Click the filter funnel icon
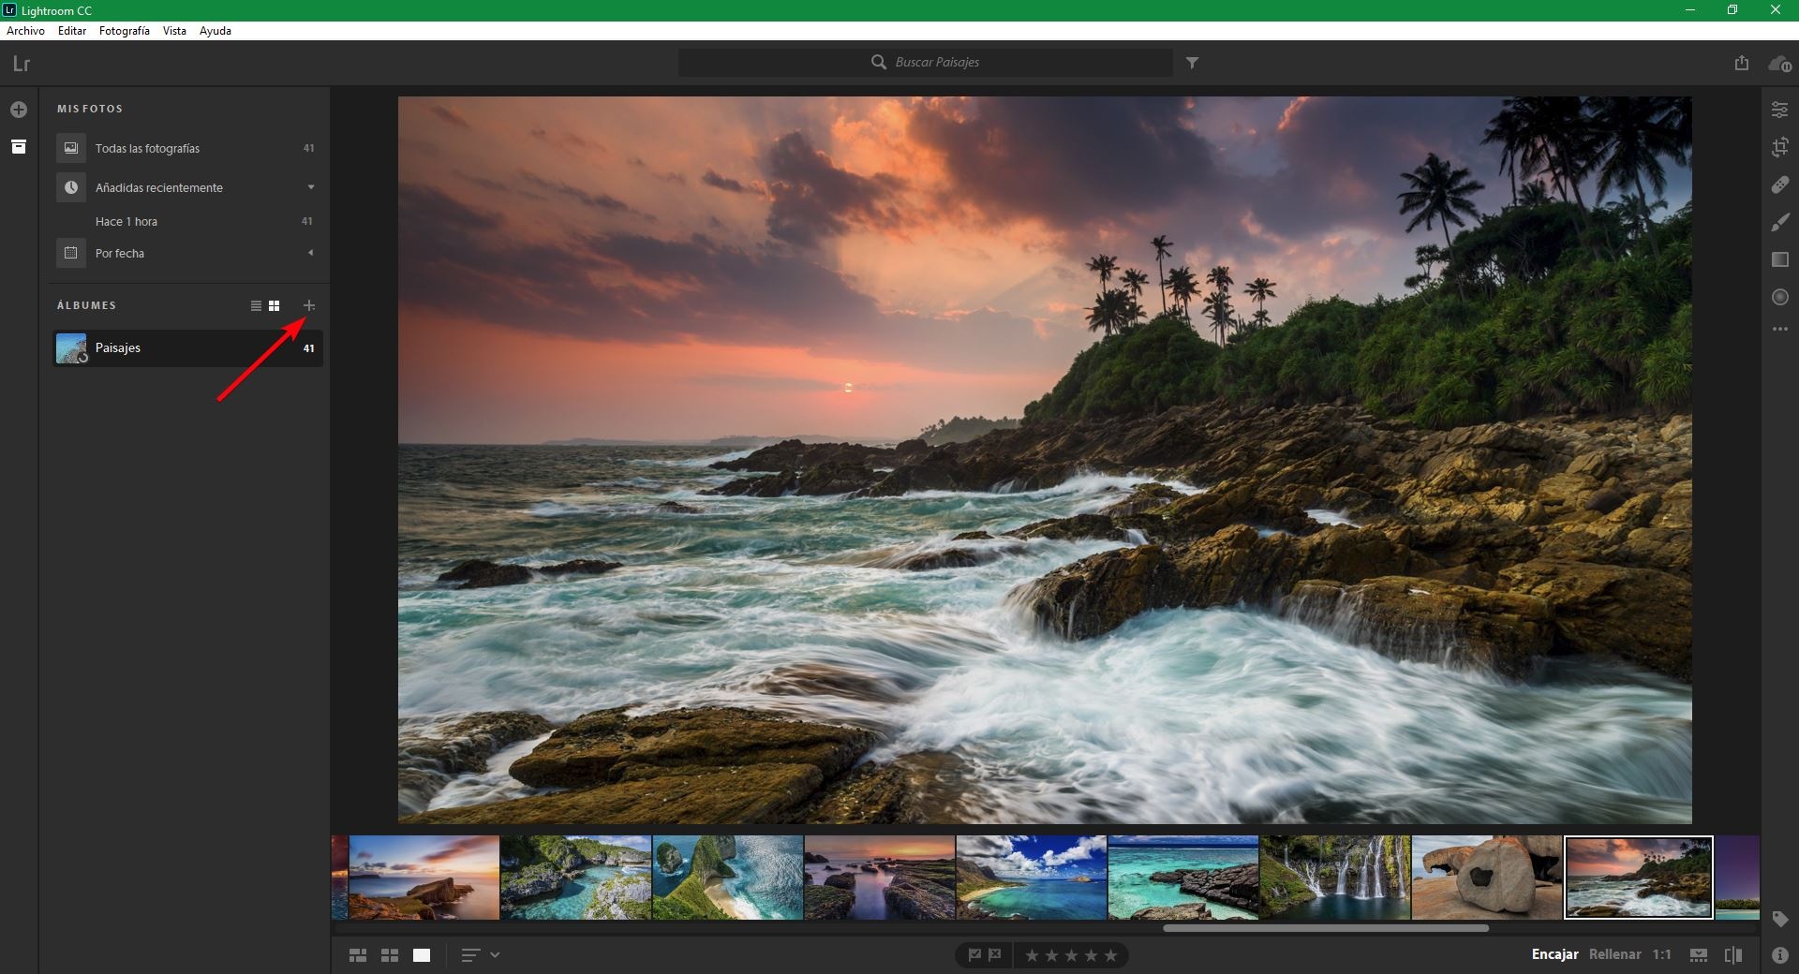This screenshot has width=1799, height=974. tap(1192, 63)
